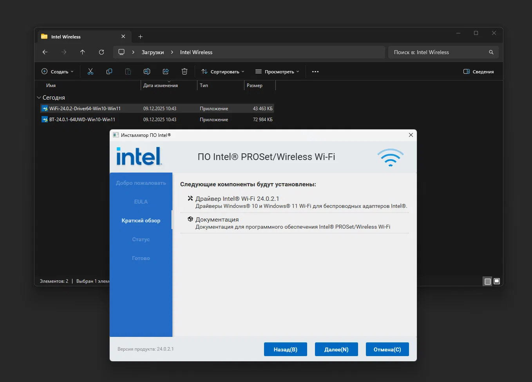Screen dimensions: 532x382
Task: Open the Сортировать dropdown
Action: tap(223, 72)
